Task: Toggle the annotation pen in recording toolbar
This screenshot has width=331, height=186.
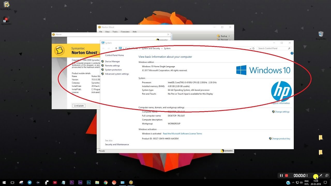Action: tap(321, 176)
